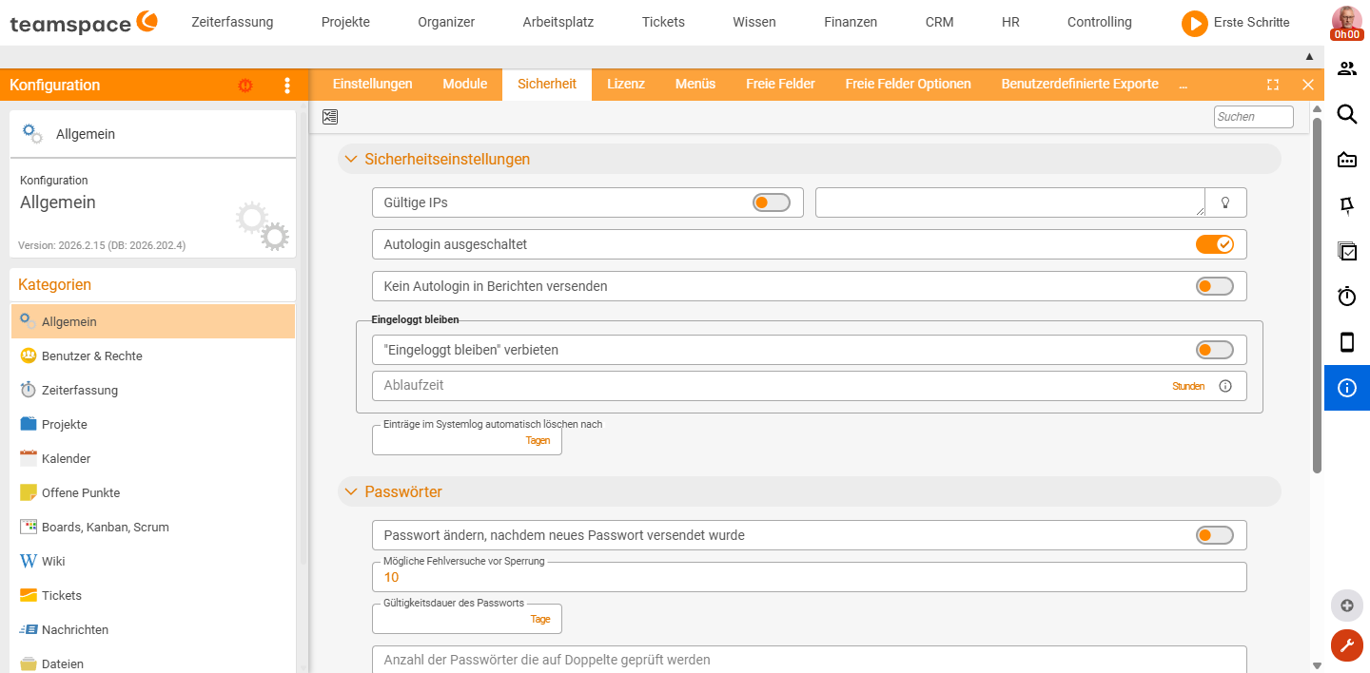Open the three-dot menu in Konfiguration header
Screen dimensions: 1370x673
click(287, 86)
